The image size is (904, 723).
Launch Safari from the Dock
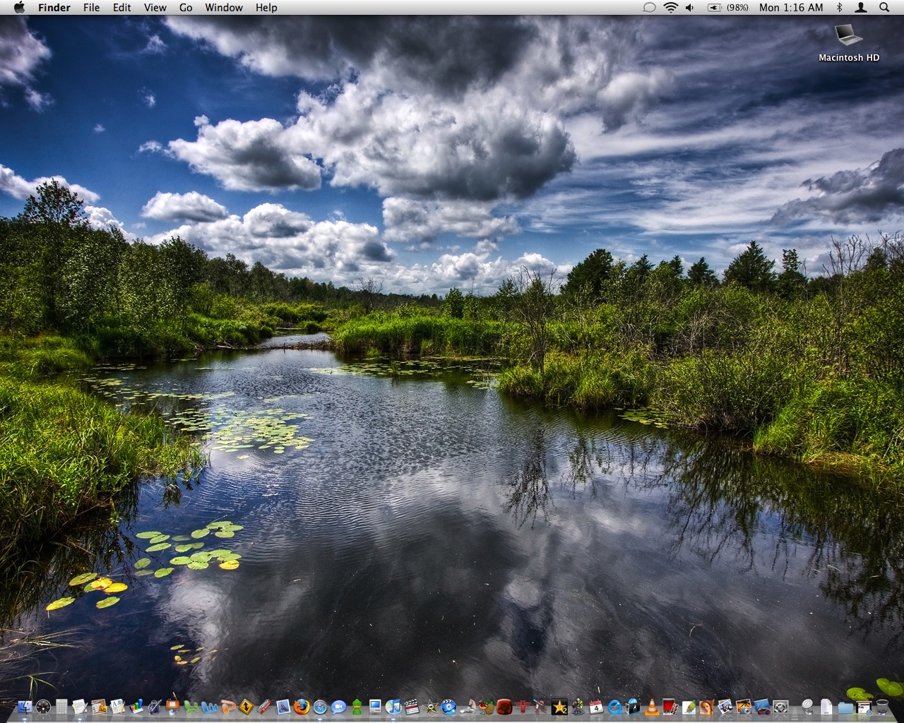320,706
